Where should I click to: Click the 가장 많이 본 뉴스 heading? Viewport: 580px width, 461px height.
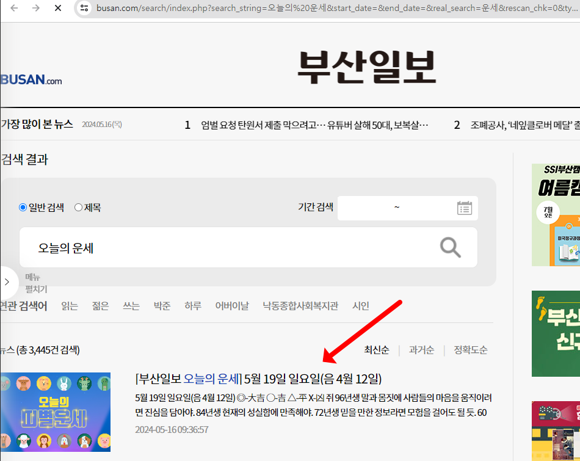point(37,125)
